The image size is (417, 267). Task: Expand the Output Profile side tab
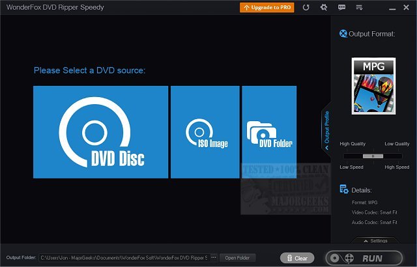click(x=326, y=130)
